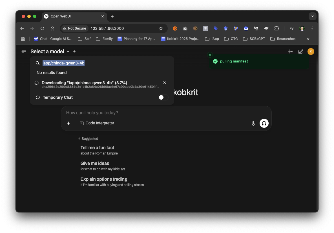
Task: Click the plus icon beside Select a model
Action: (x=74, y=51)
